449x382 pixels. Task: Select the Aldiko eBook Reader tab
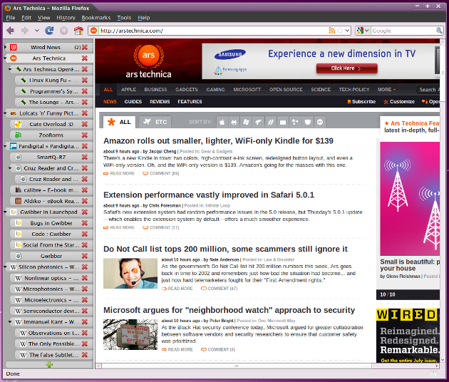pos(51,201)
